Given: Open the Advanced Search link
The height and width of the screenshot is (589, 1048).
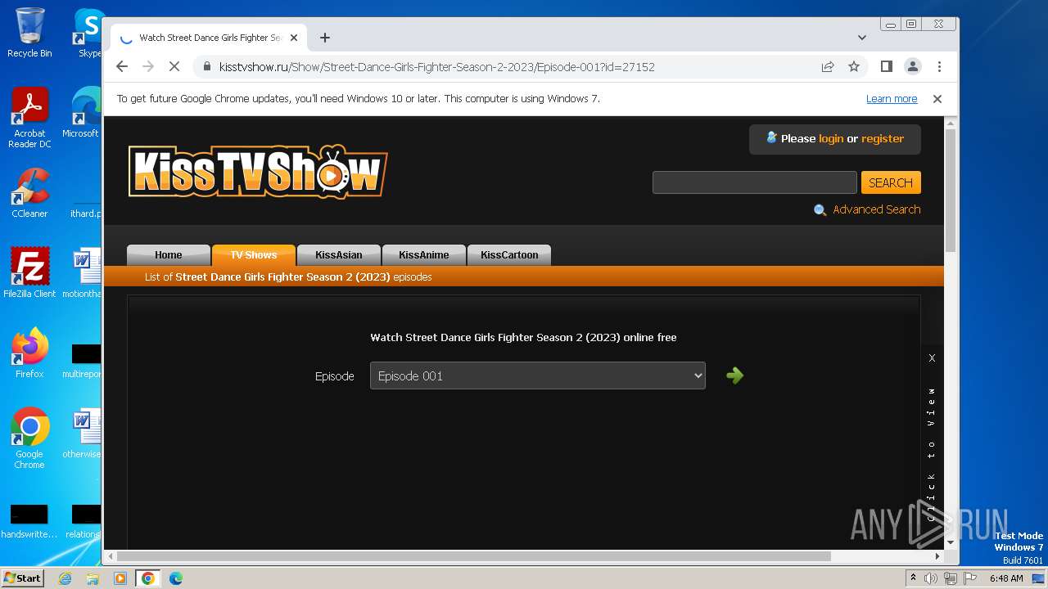Looking at the screenshot, I should [876, 209].
